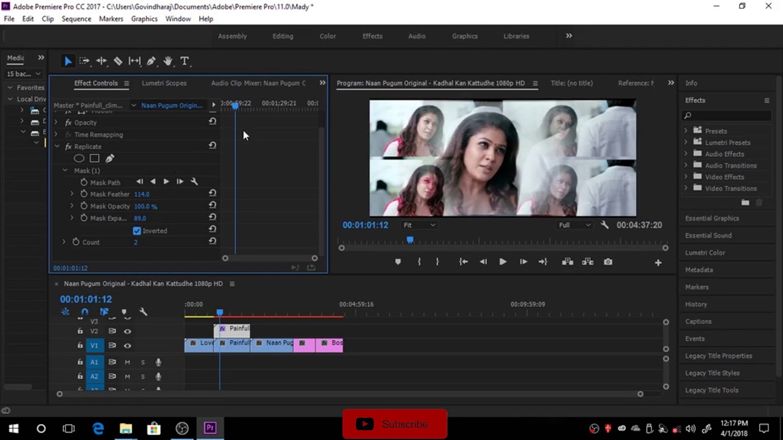Play the Program monitor video
783x440 pixels.
coord(503,262)
